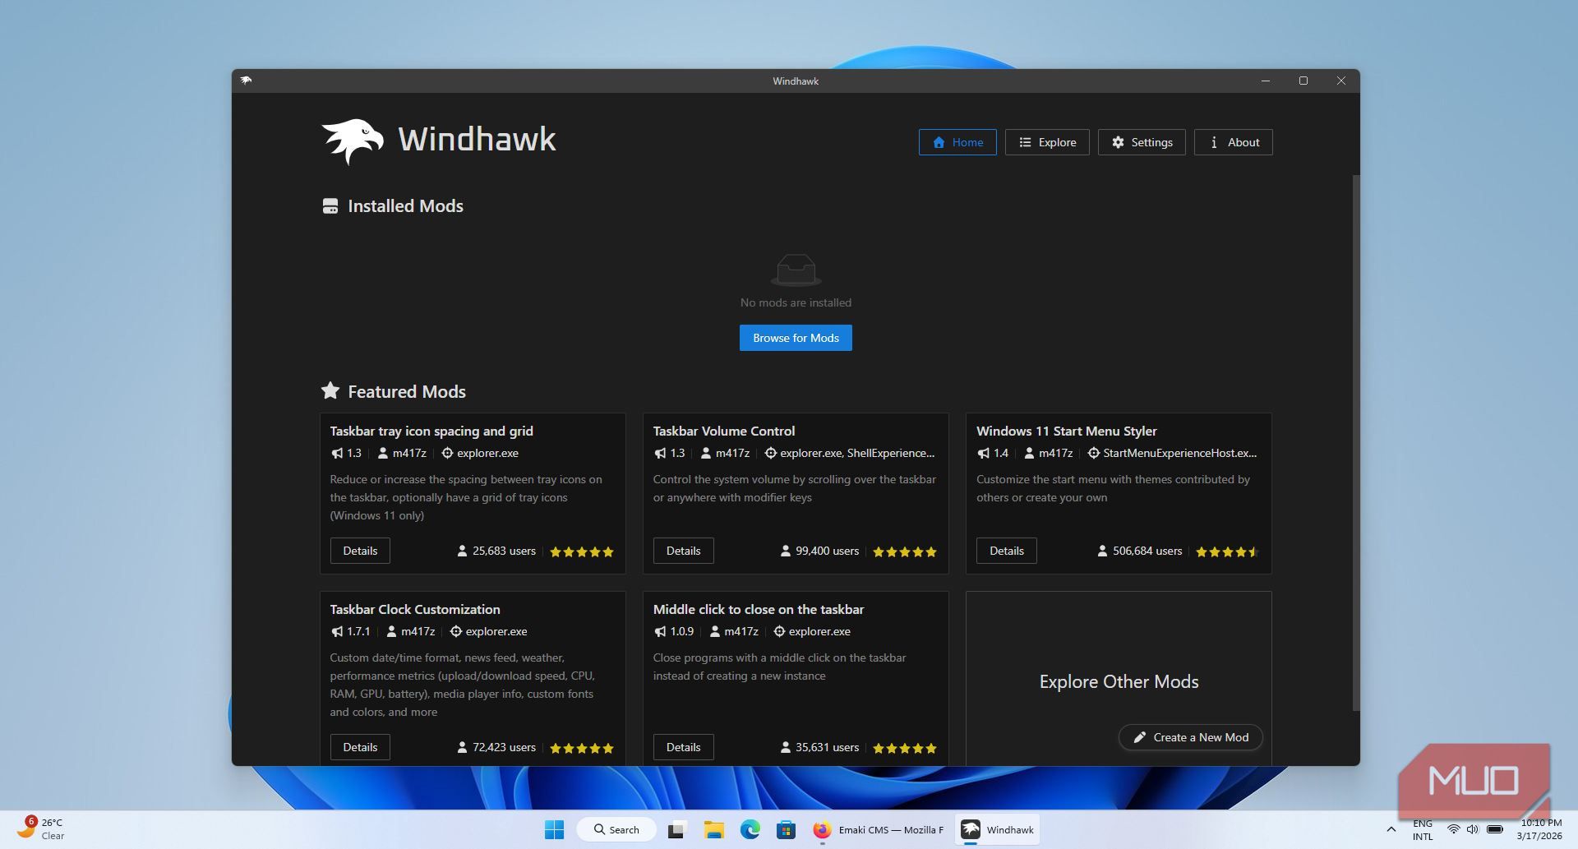Click the star rating of Taskbar Volume Control
The width and height of the screenshot is (1578, 849).
(905, 551)
